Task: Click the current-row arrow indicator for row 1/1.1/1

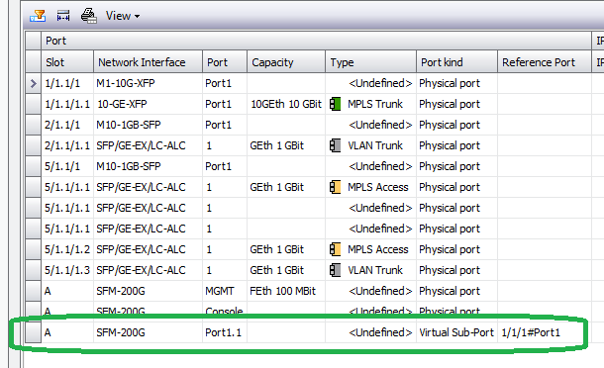Action: point(33,83)
